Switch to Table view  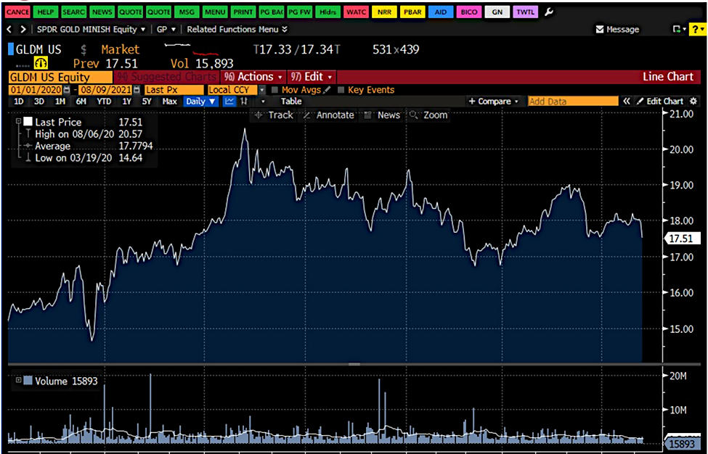pos(291,102)
